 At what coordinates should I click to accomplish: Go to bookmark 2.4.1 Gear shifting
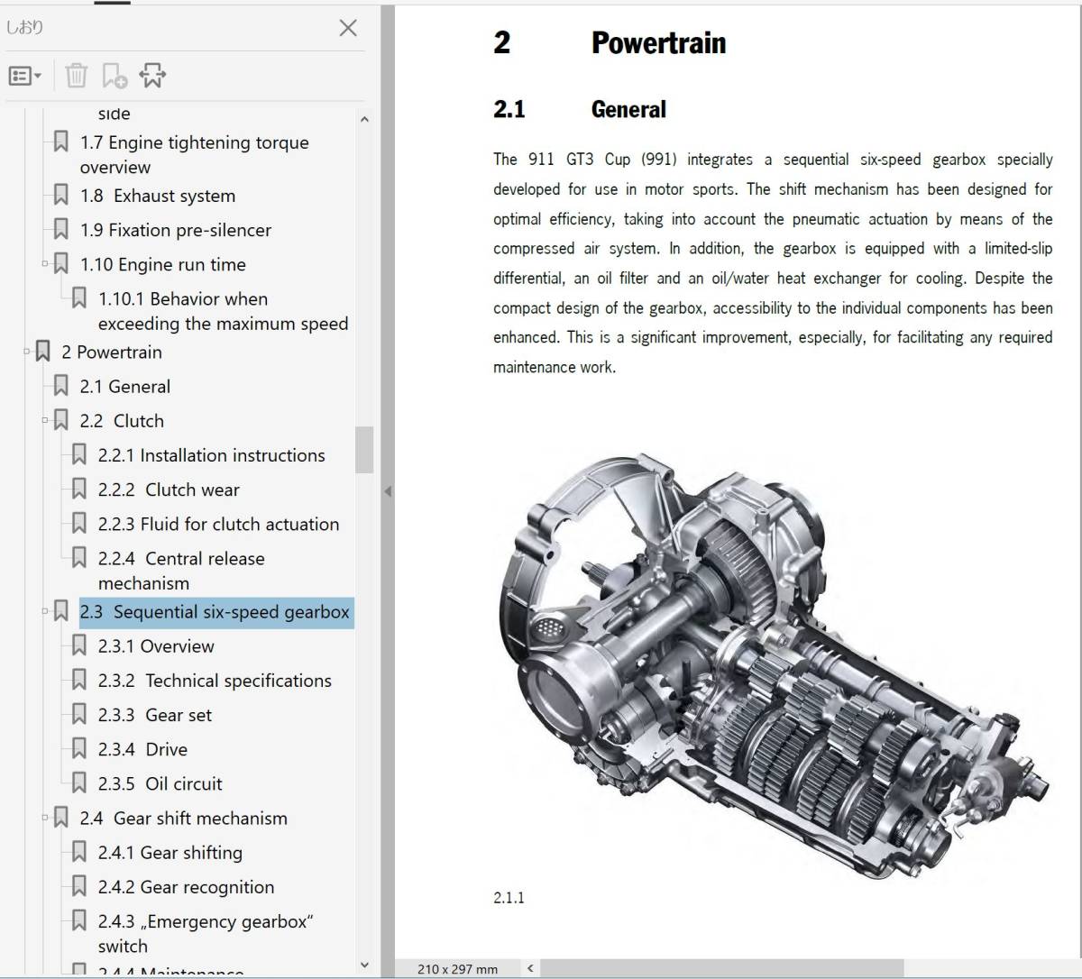point(170,853)
